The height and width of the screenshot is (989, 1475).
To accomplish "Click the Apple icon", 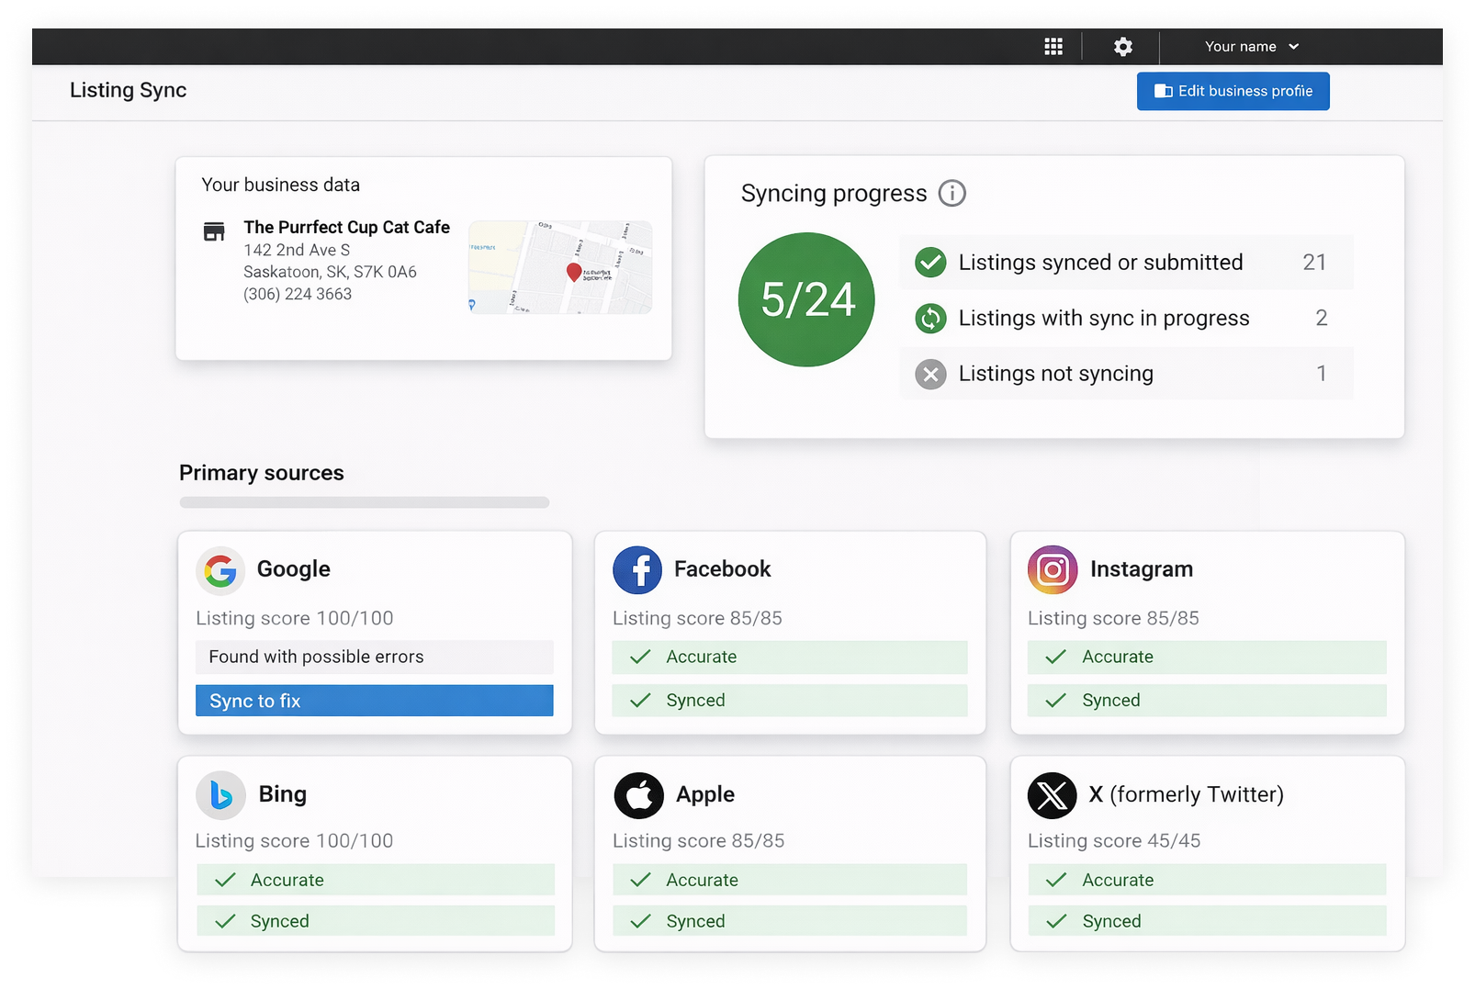I will (x=639, y=795).
